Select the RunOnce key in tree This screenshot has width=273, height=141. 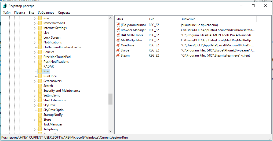coord(50,76)
